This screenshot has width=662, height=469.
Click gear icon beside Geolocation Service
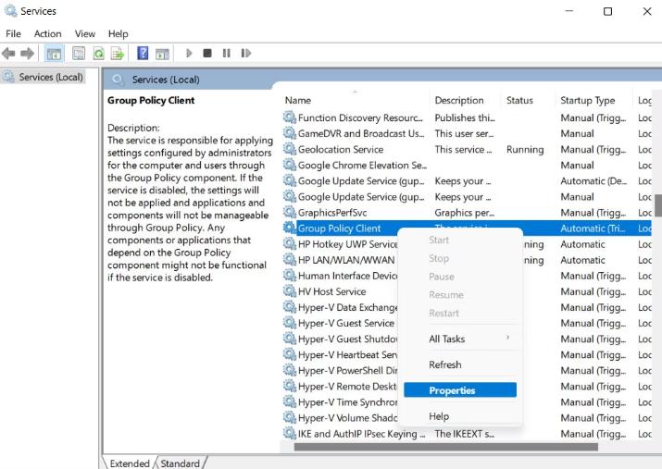(289, 149)
